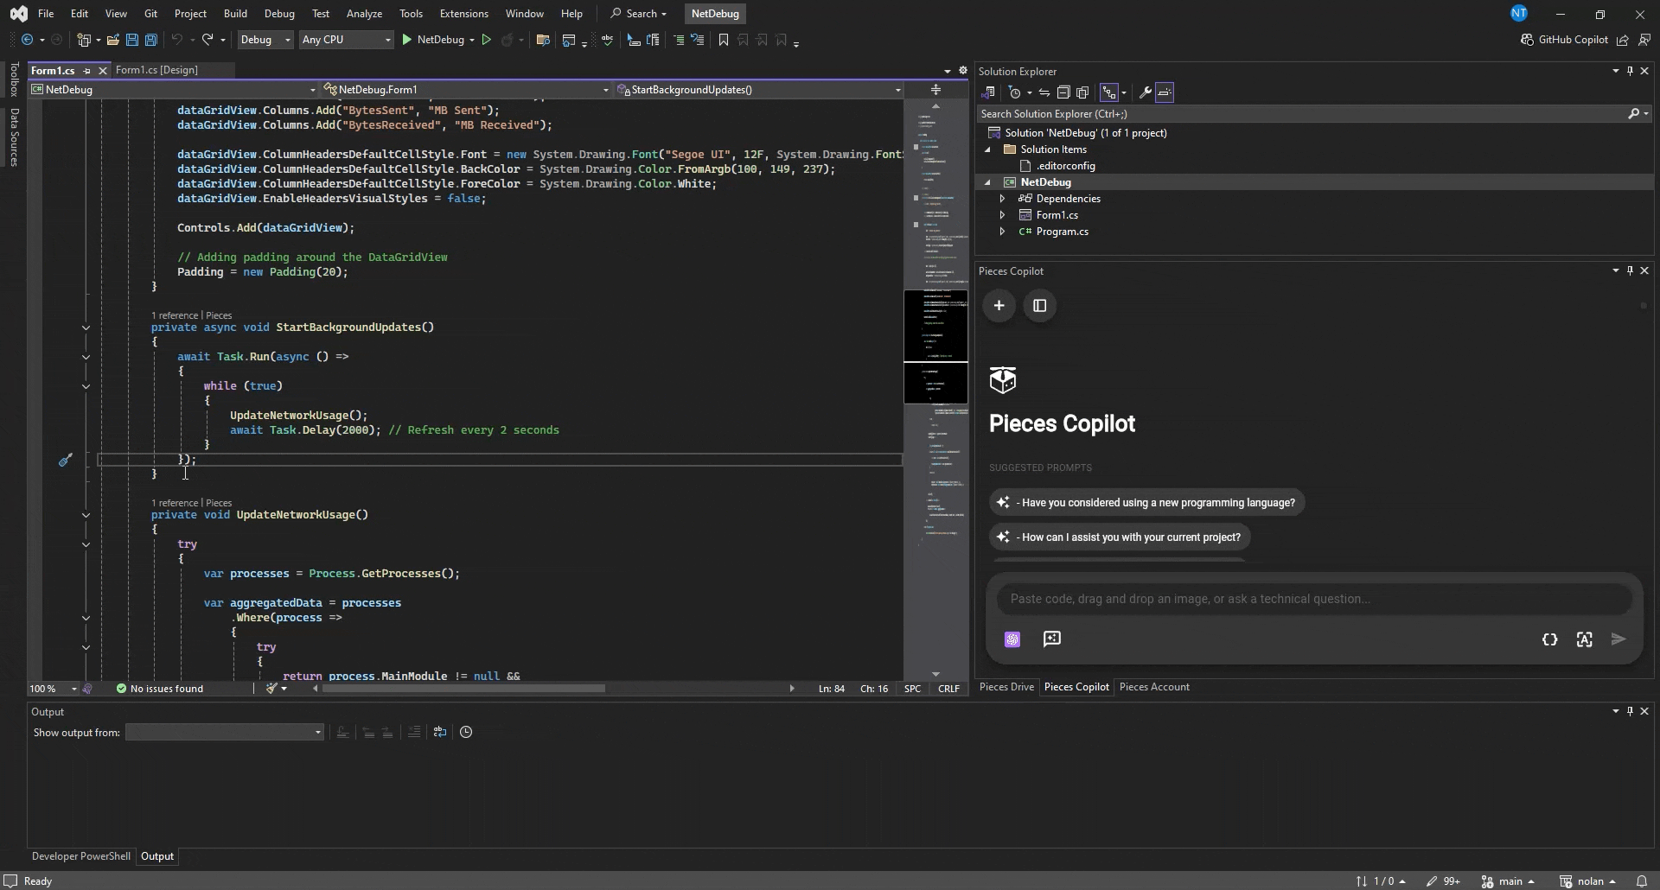Open Solution Explorer Pending Changes Filter clock icon

(1015, 92)
